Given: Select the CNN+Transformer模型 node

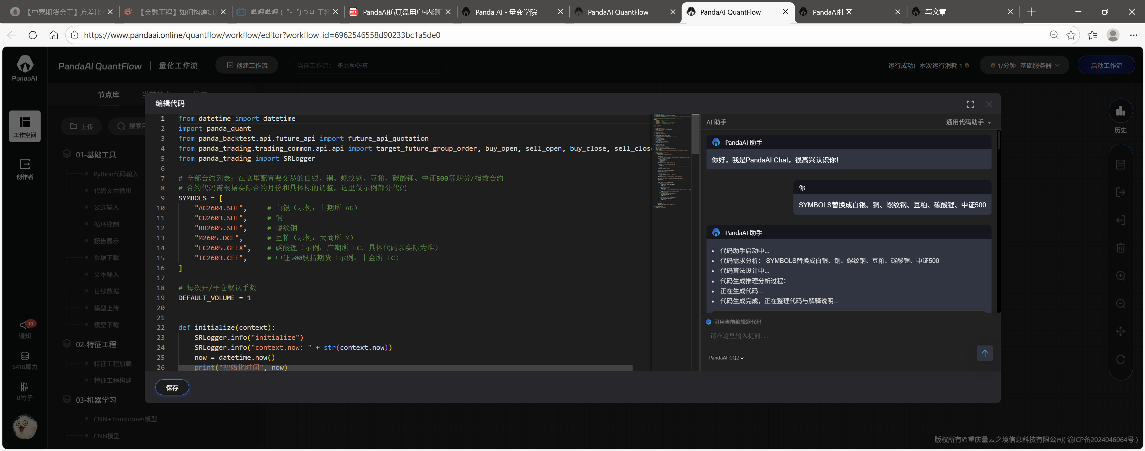Looking at the screenshot, I should pyautogui.click(x=125, y=419).
